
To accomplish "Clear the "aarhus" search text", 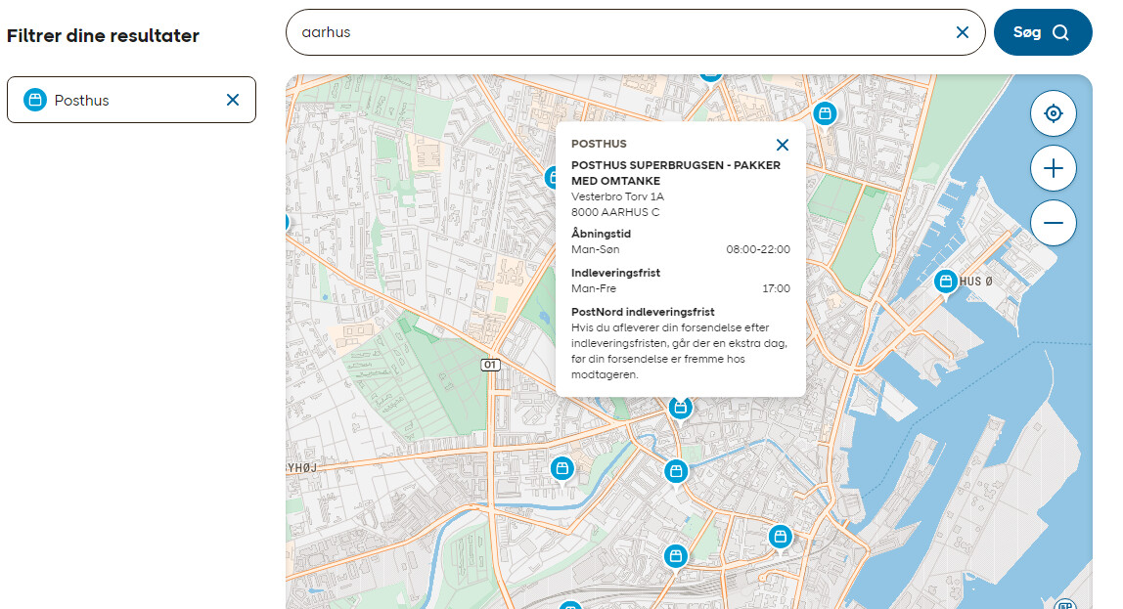I will click(963, 32).
